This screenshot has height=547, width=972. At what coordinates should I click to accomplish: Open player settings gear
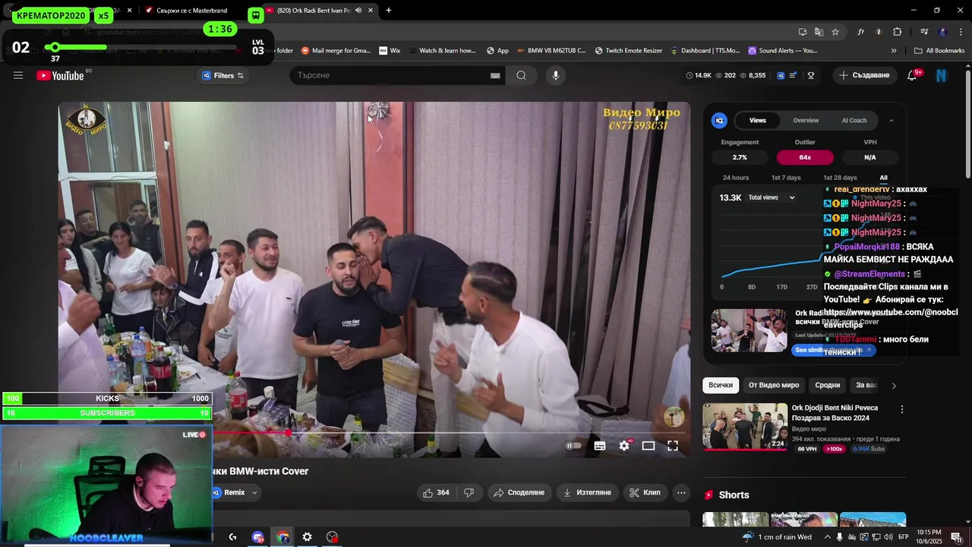click(x=624, y=446)
